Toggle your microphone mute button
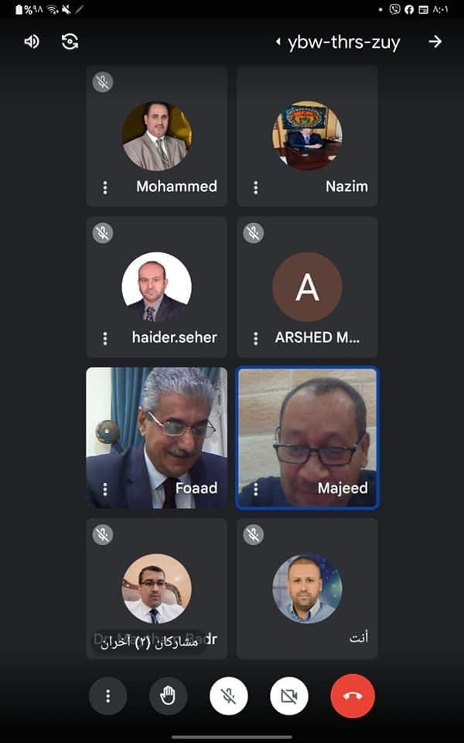This screenshot has height=743, width=464. [229, 696]
